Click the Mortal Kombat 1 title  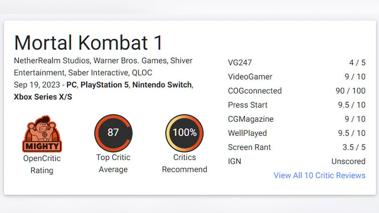pos(88,42)
